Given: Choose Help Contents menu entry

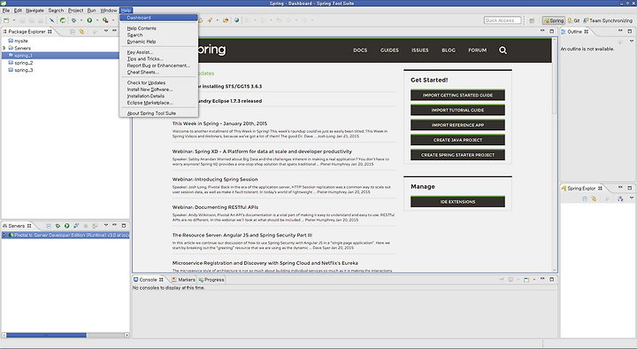Looking at the screenshot, I should 158,28.
